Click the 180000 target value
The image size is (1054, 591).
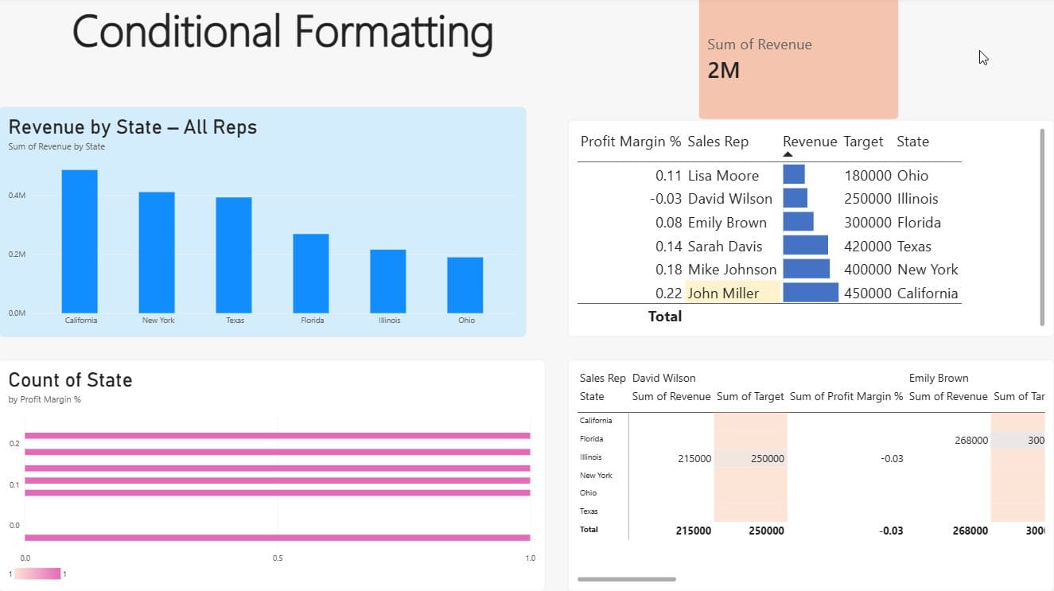[868, 176]
